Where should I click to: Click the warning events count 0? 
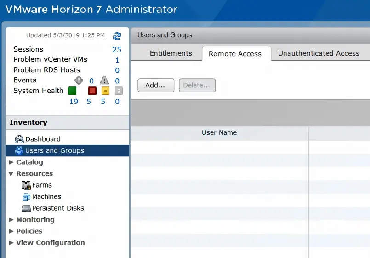pos(117,81)
